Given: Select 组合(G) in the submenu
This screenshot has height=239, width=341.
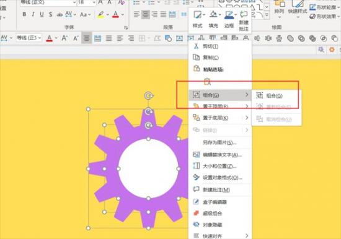Looking at the screenshot, I should (x=277, y=95).
